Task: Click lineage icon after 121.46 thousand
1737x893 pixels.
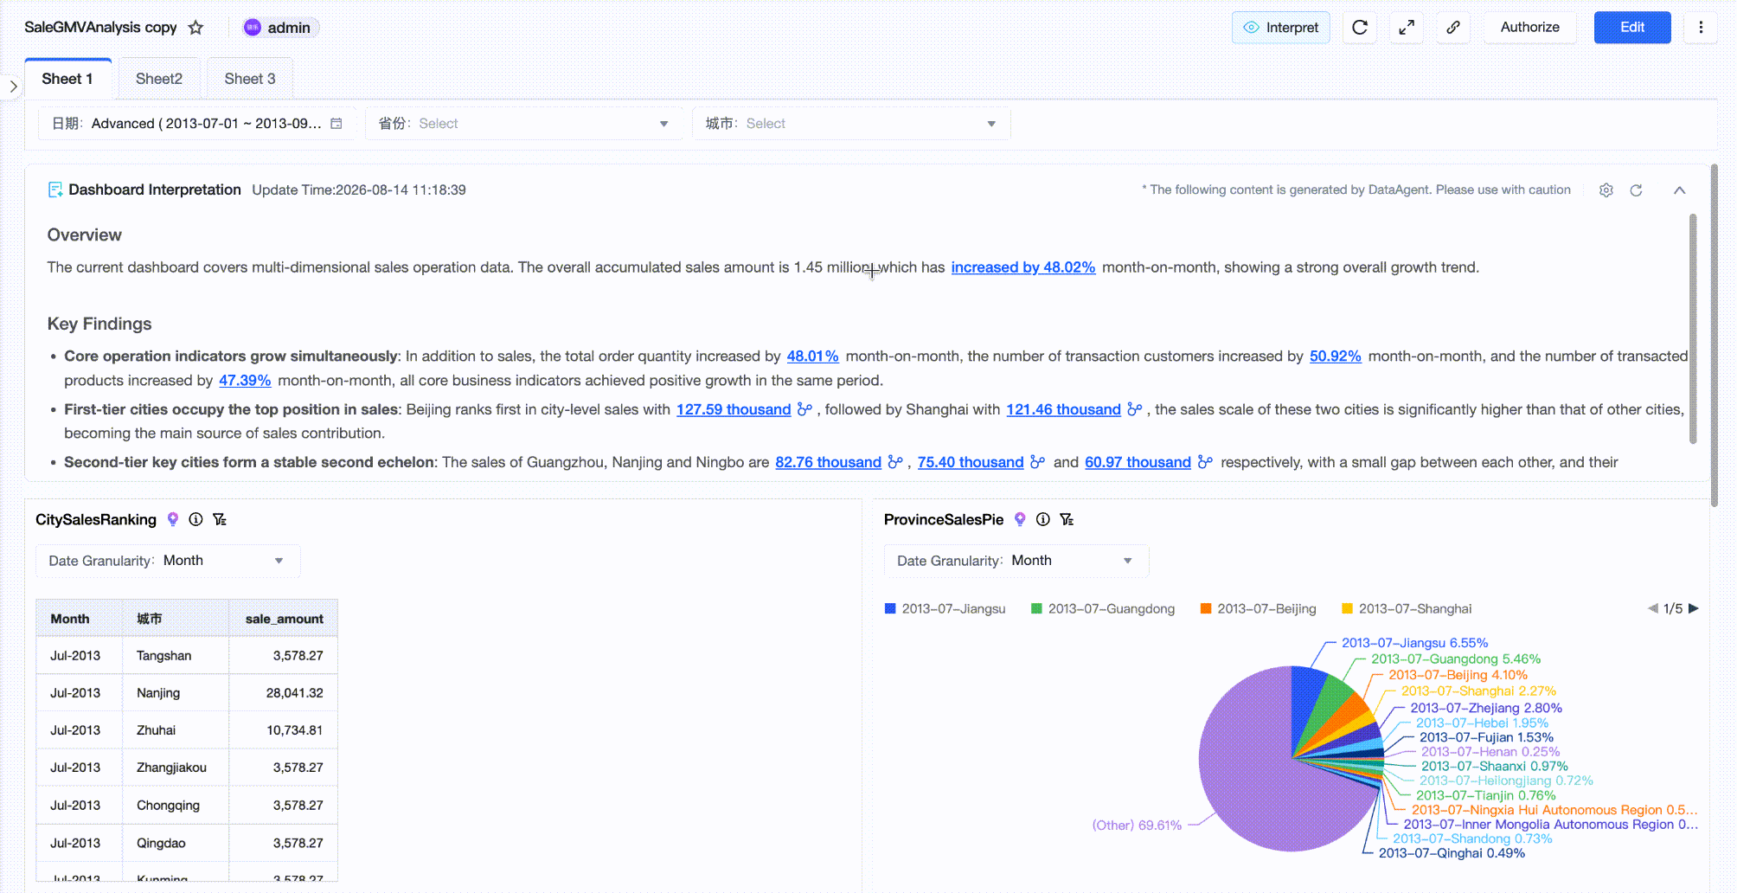Action: [x=1135, y=409]
